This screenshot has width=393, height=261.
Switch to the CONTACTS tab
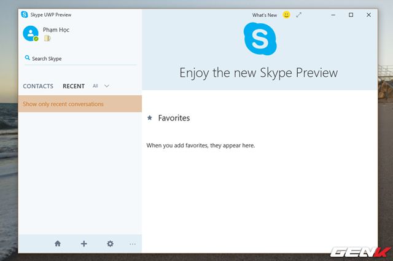[x=38, y=86]
